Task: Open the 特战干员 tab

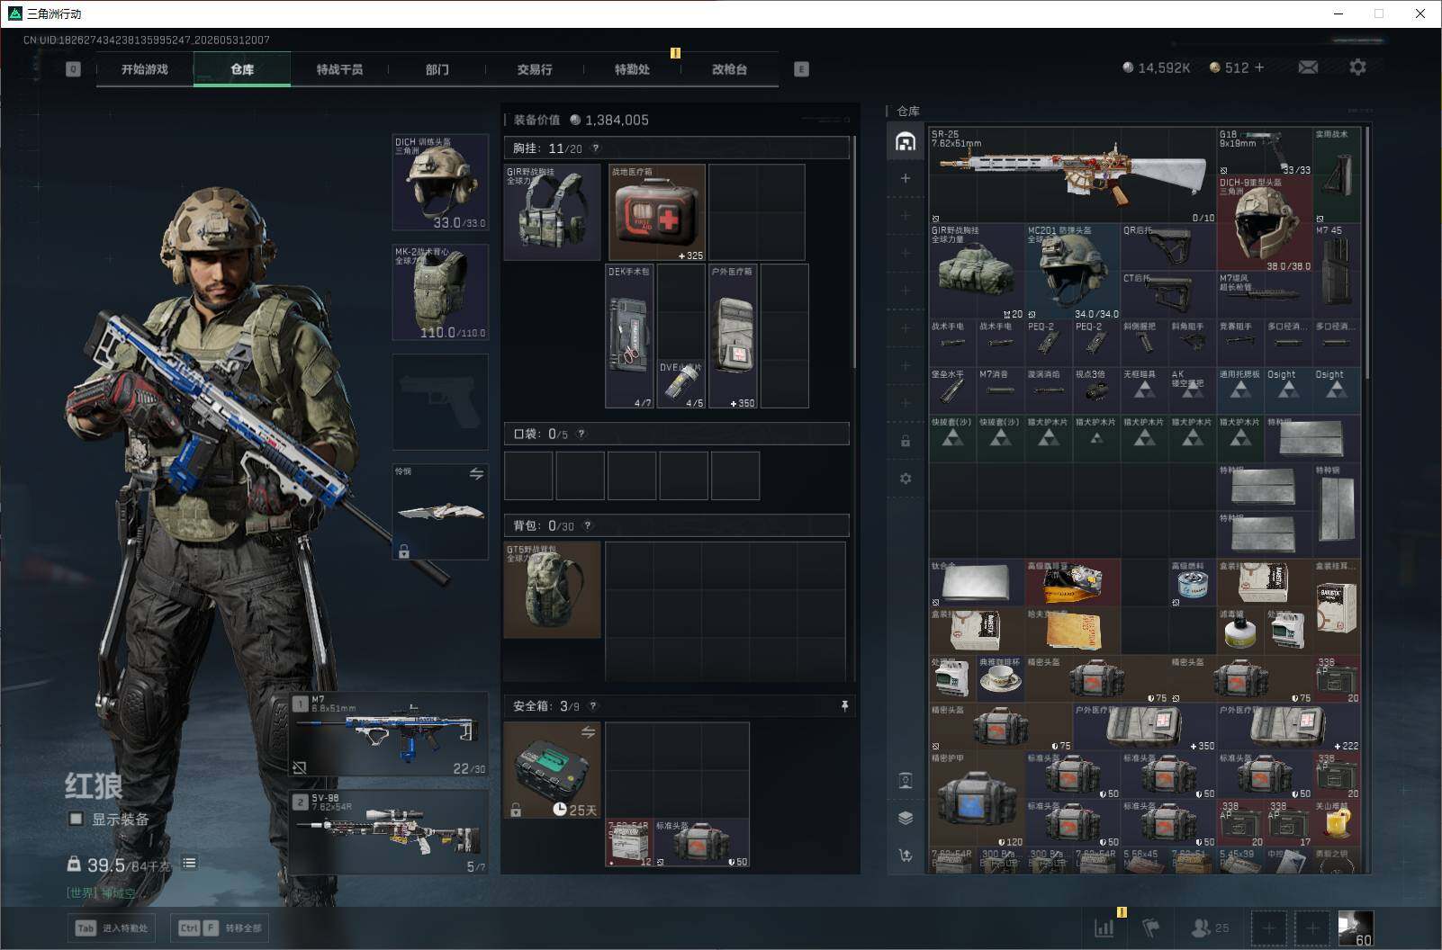Action: point(339,69)
